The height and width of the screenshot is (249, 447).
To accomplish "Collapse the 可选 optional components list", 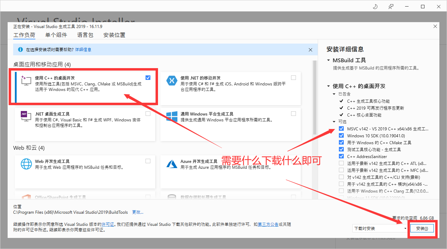I will point(334,122).
